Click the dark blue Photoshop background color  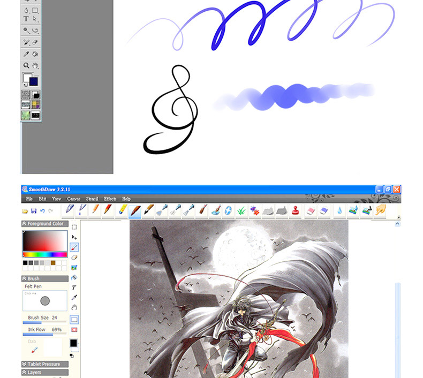tap(34, 82)
